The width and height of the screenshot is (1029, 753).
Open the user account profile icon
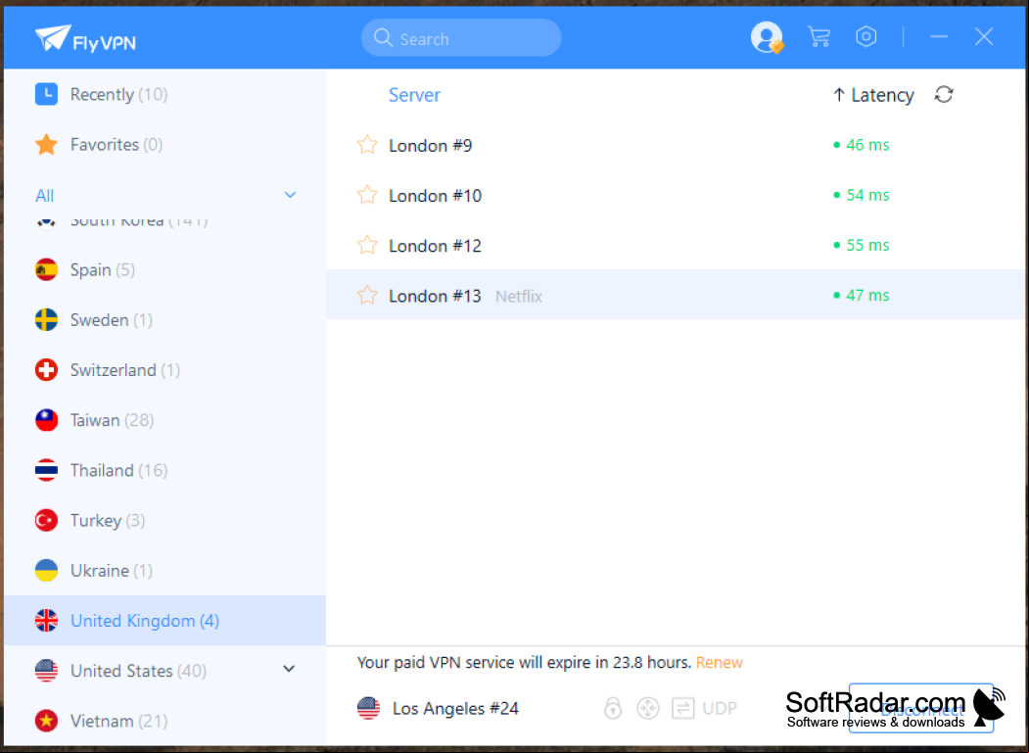[767, 37]
